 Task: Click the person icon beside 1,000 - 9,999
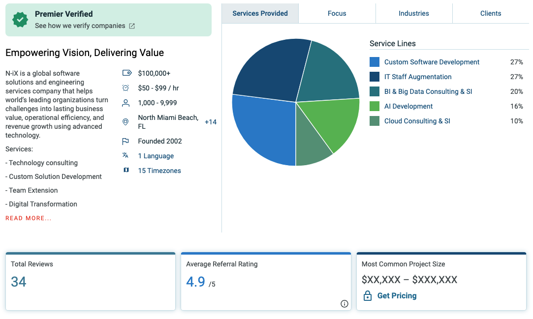[x=126, y=103]
